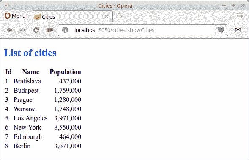The height and width of the screenshot is (160, 249).
Task: Bookmark page with heart icon
Action: [221, 30]
